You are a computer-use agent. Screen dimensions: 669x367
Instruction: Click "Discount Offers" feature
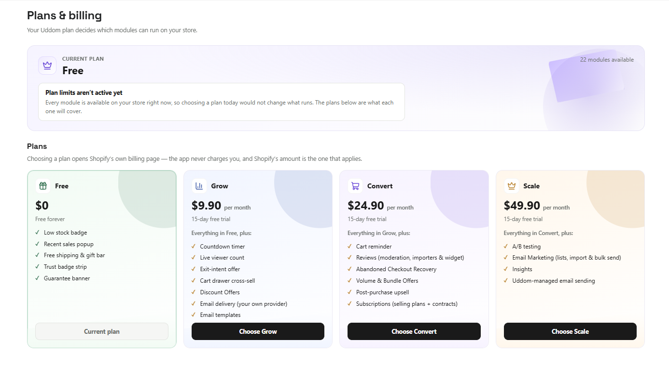coord(220,292)
